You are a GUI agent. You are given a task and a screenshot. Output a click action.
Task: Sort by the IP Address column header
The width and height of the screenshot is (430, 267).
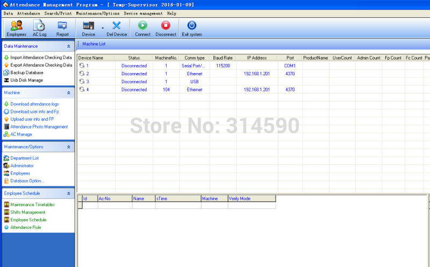[x=256, y=57]
